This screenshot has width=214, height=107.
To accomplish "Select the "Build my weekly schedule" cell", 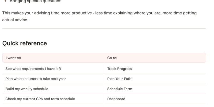I will pyautogui.click(x=53, y=89).
